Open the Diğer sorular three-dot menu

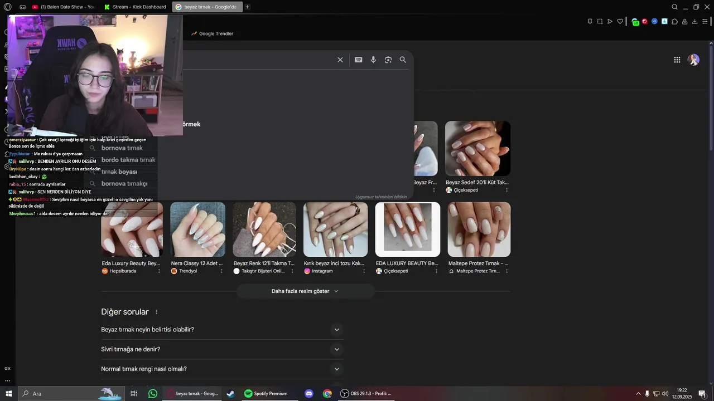click(157, 312)
